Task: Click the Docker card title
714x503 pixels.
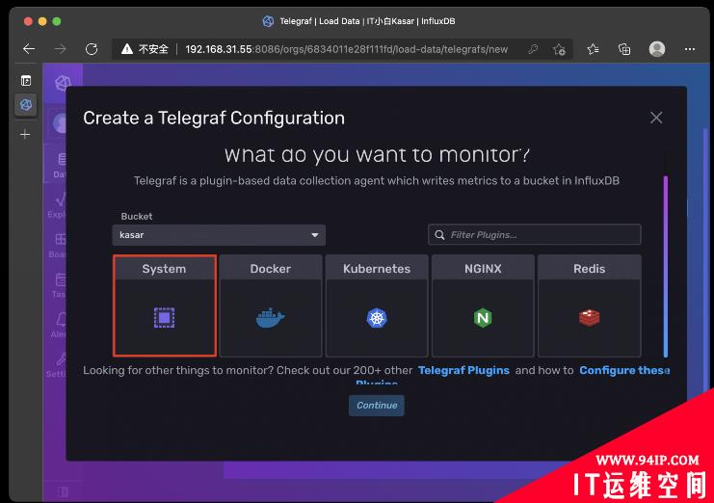Action: pos(271,269)
